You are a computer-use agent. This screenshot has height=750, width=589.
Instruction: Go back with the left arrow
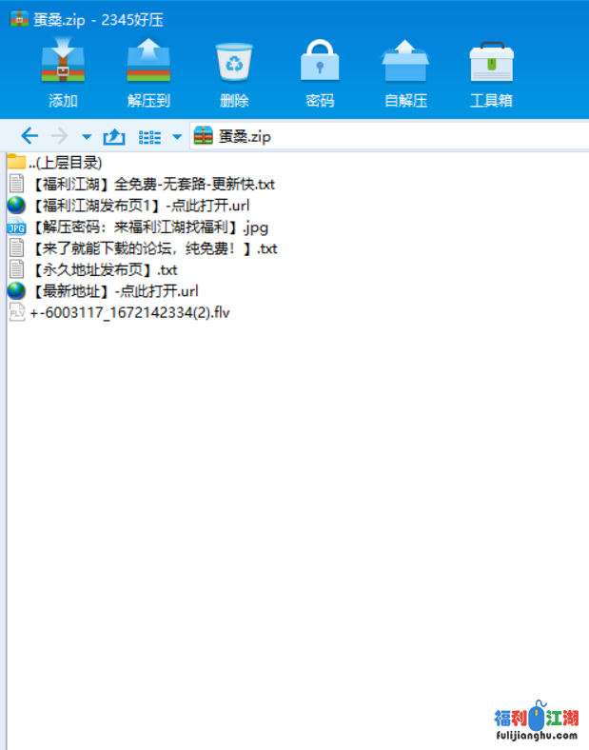[x=29, y=136]
